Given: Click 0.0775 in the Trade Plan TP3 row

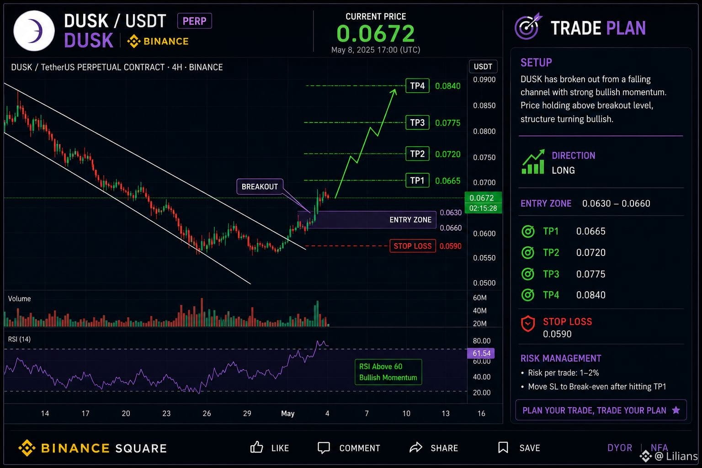Looking at the screenshot, I should pos(591,274).
